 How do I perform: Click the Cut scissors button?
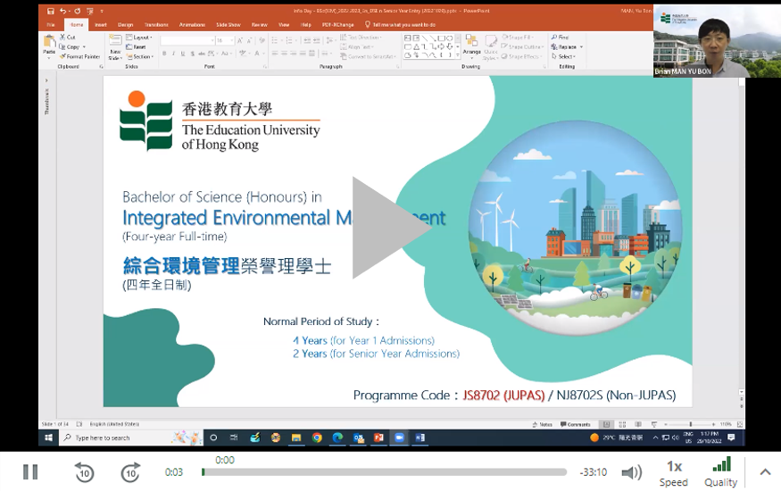[x=67, y=37]
